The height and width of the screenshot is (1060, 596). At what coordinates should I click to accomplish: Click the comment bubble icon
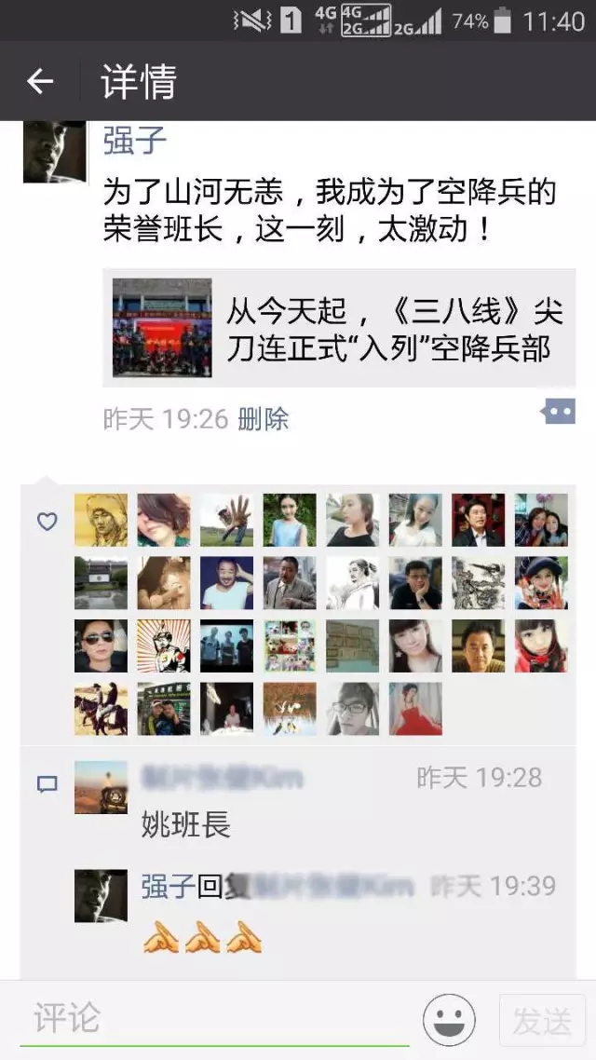47,785
